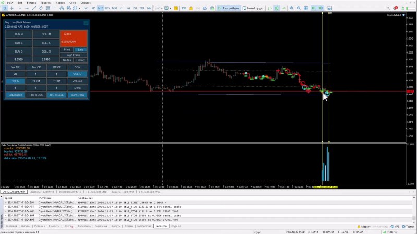Viewport: 417px width, 234px height.
Task: Click the Vol FIX value field 20
Action: pos(15,74)
